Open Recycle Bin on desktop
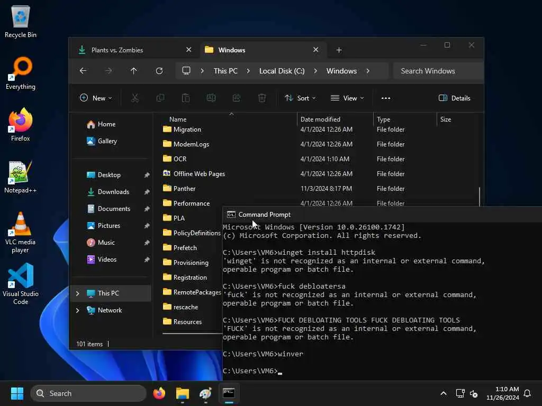 pos(21,21)
